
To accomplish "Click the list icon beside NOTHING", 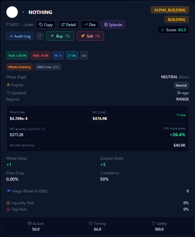I will pyautogui.click(x=23, y=12).
